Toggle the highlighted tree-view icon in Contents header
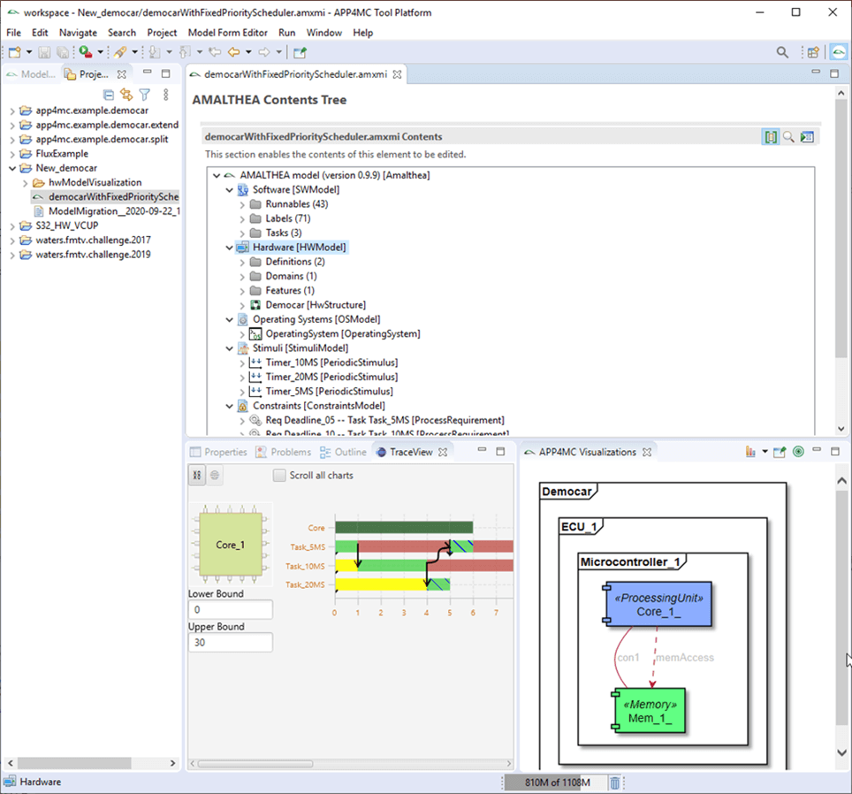The height and width of the screenshot is (794, 852). tap(771, 137)
